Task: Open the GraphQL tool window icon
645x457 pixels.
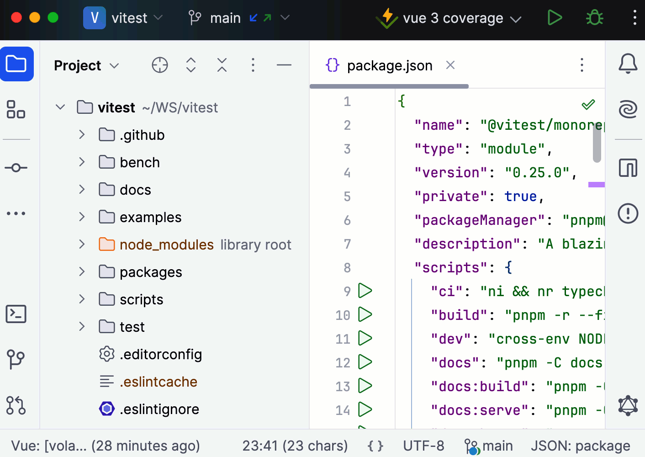Action: point(628,405)
